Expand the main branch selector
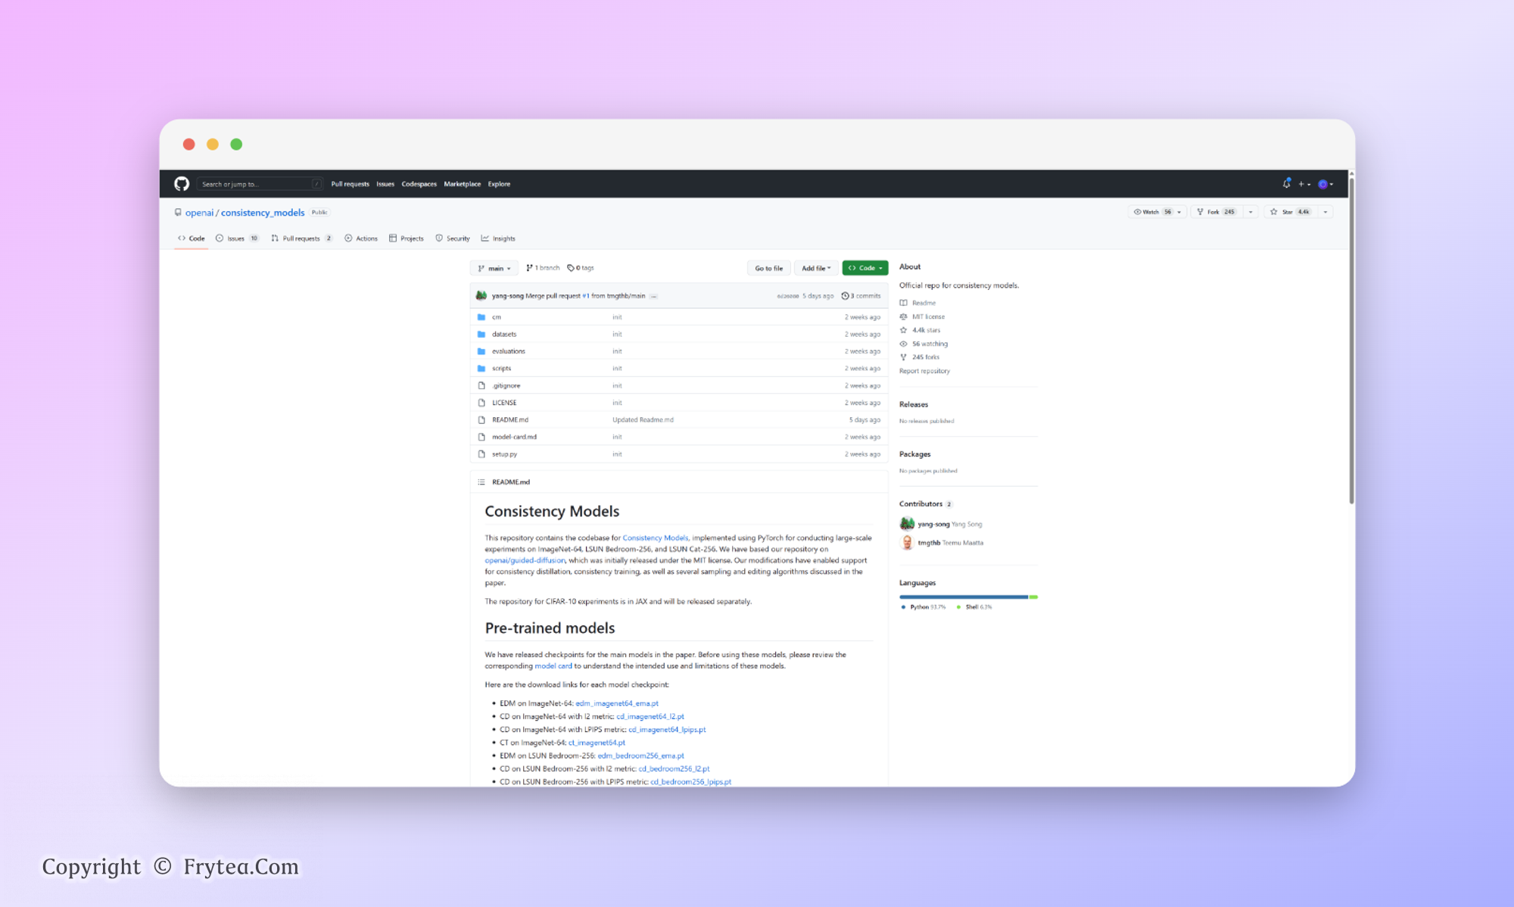Image resolution: width=1514 pixels, height=907 pixels. pos(494,268)
